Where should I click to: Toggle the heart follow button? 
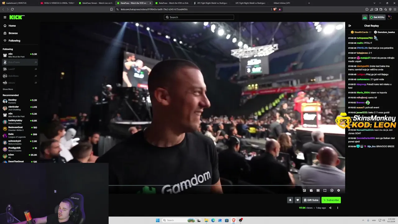[298, 200]
